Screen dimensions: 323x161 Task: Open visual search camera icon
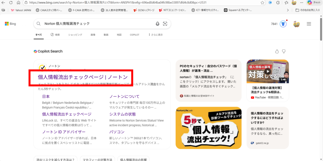pyautogui.click(x=165, y=24)
